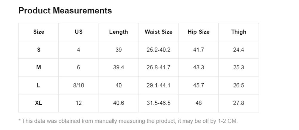Click the Thigh column header
Screen dimensions: 299x130
click(239, 32)
